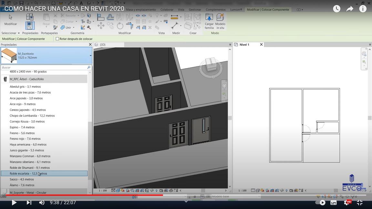The image size is (372, 209).
Task: Click the 3D view vertical scrollbar
Action: (x=230, y=118)
